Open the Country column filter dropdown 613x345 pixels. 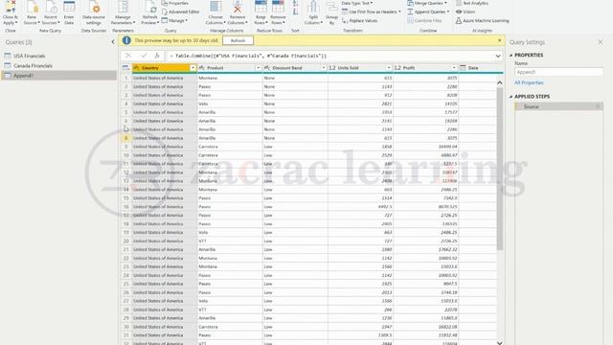coord(193,68)
